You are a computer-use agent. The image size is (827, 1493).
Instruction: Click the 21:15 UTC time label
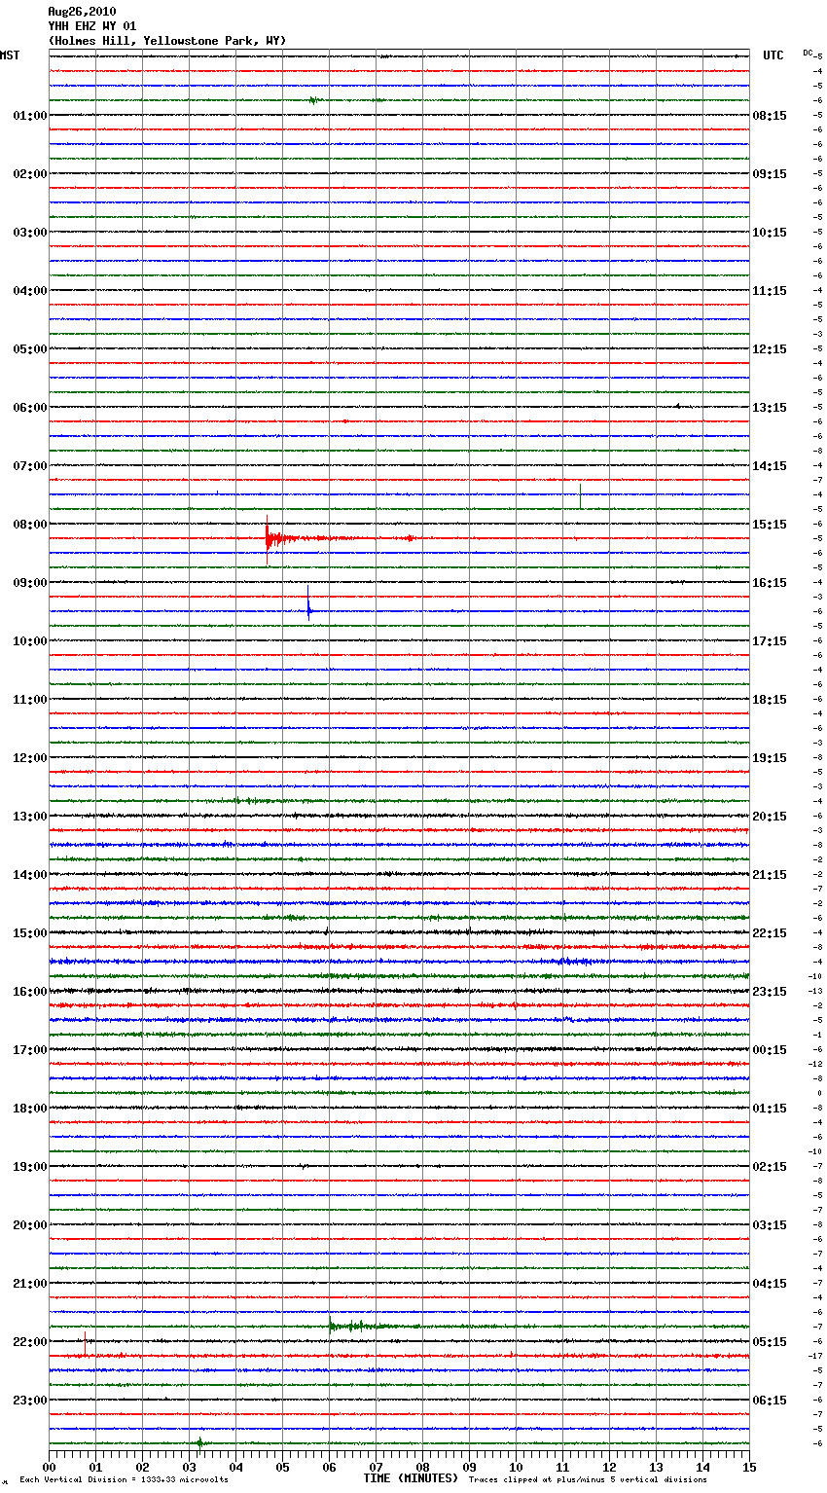click(x=770, y=875)
